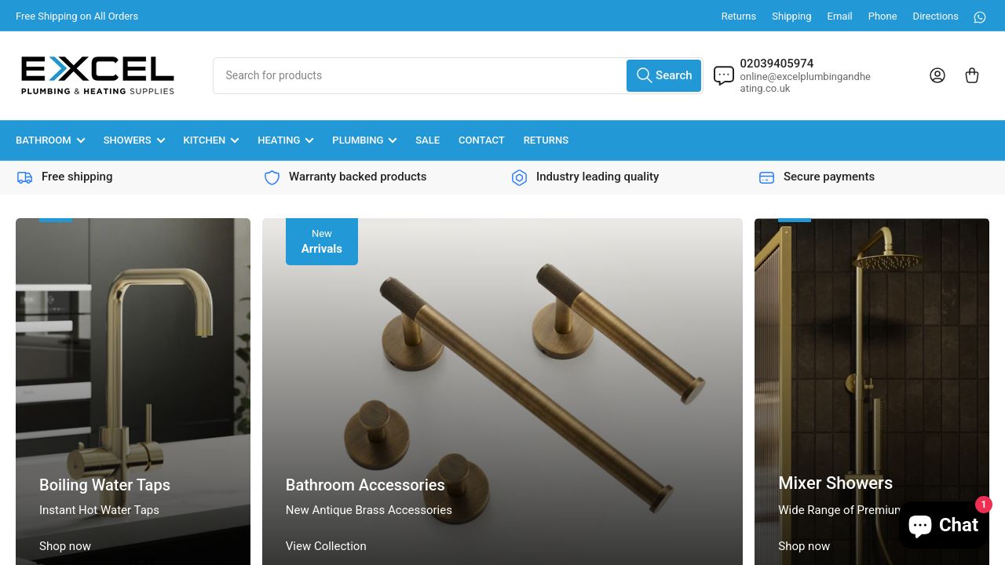Click the Boiling Water Taps heading
Image resolution: width=1005 pixels, height=565 pixels.
pyautogui.click(x=104, y=485)
